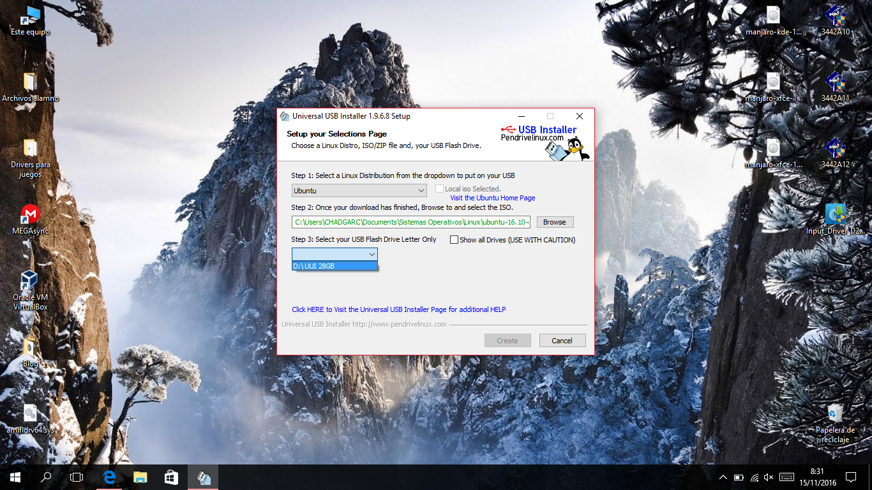Click the Browse button for ISO
Screen dimensions: 872x490
click(x=555, y=222)
